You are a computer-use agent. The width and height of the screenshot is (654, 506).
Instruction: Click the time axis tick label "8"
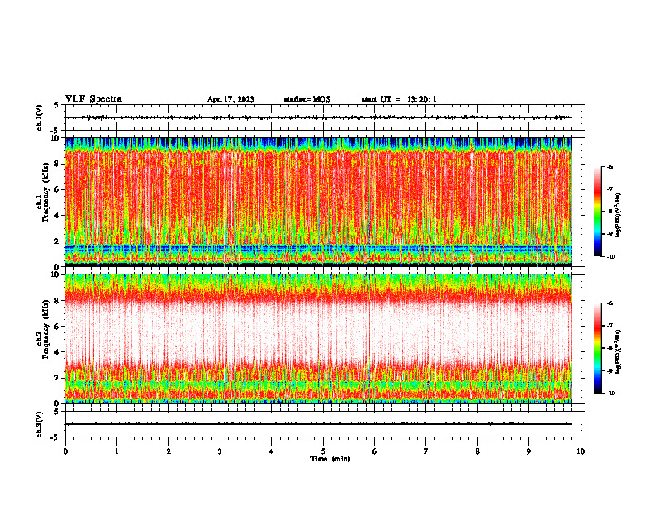coord(477,451)
